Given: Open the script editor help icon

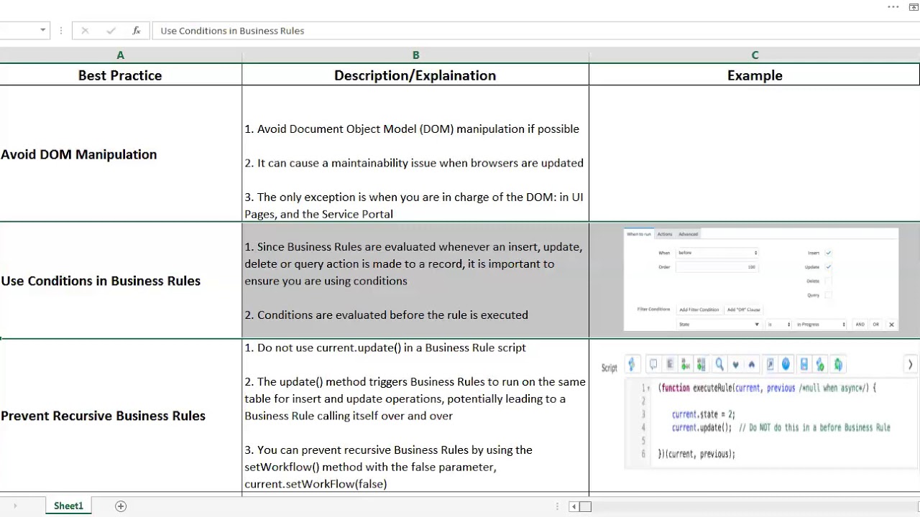Looking at the screenshot, I should point(786,364).
